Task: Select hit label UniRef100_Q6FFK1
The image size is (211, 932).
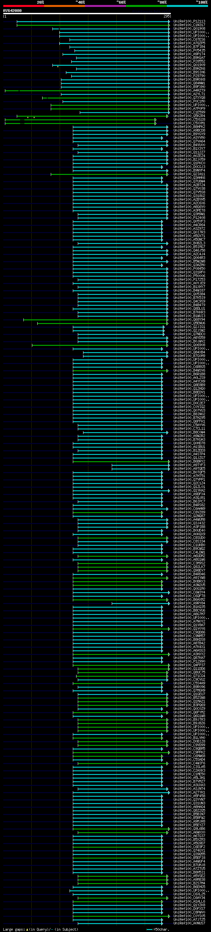Action: pyautogui.click(x=189, y=422)
